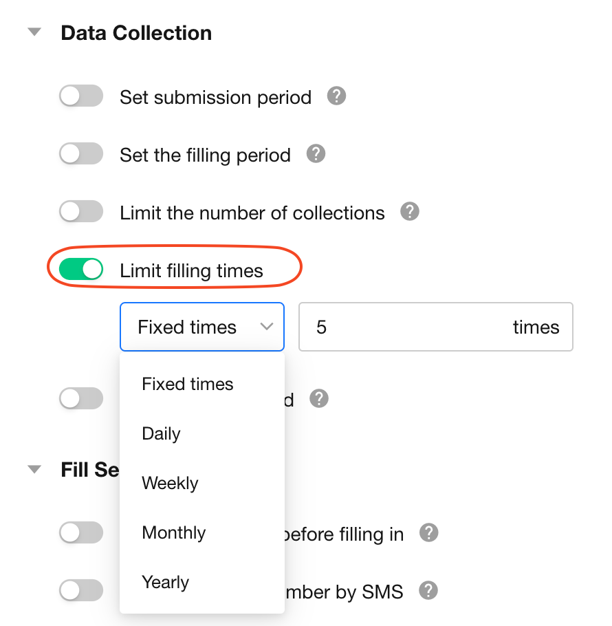This screenshot has height=626, width=612.
Task: Choose Yearly from the dropdown list
Action: [166, 583]
